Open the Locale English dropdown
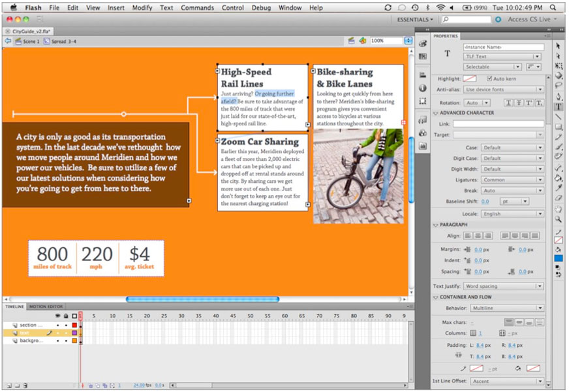The width and height of the screenshot is (569, 392). (512, 214)
